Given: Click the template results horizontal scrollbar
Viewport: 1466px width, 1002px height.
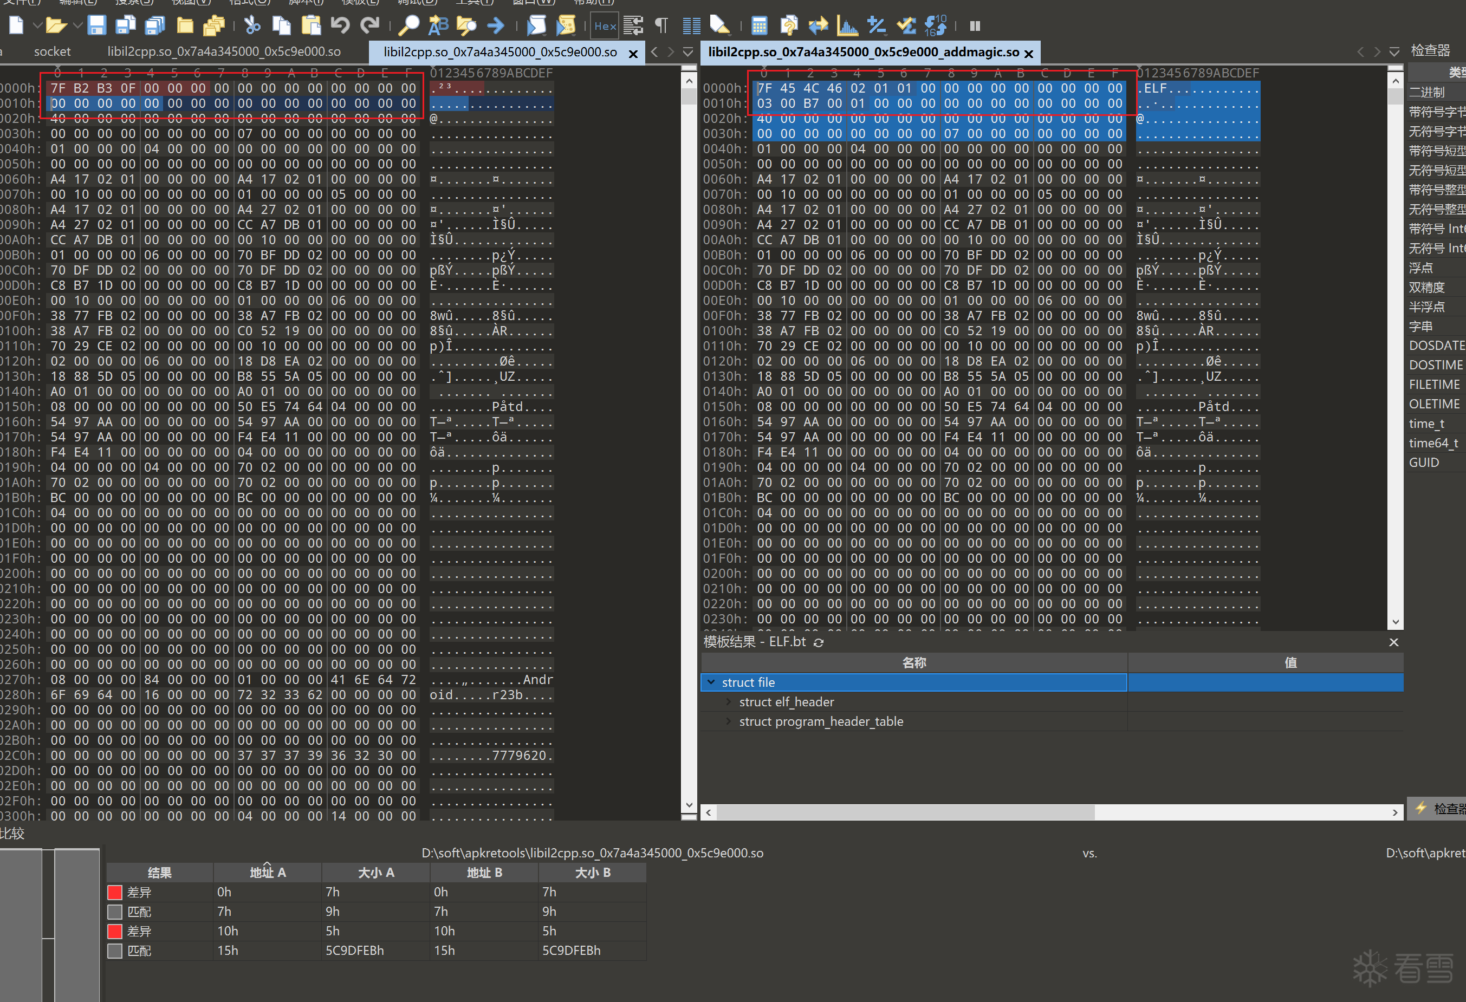Looking at the screenshot, I should [x=905, y=812].
